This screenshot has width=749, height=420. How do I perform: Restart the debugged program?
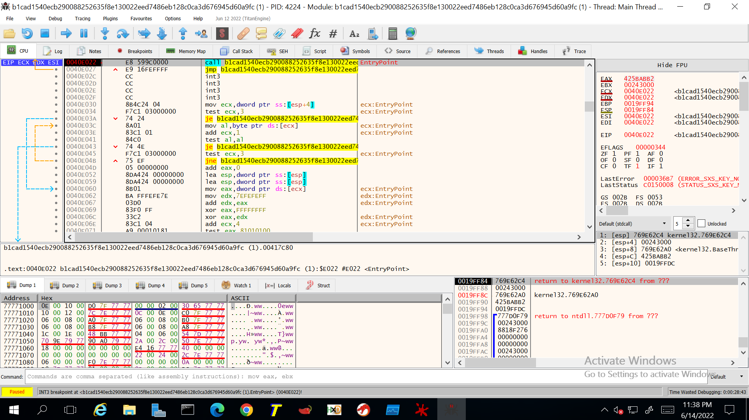[x=27, y=33]
